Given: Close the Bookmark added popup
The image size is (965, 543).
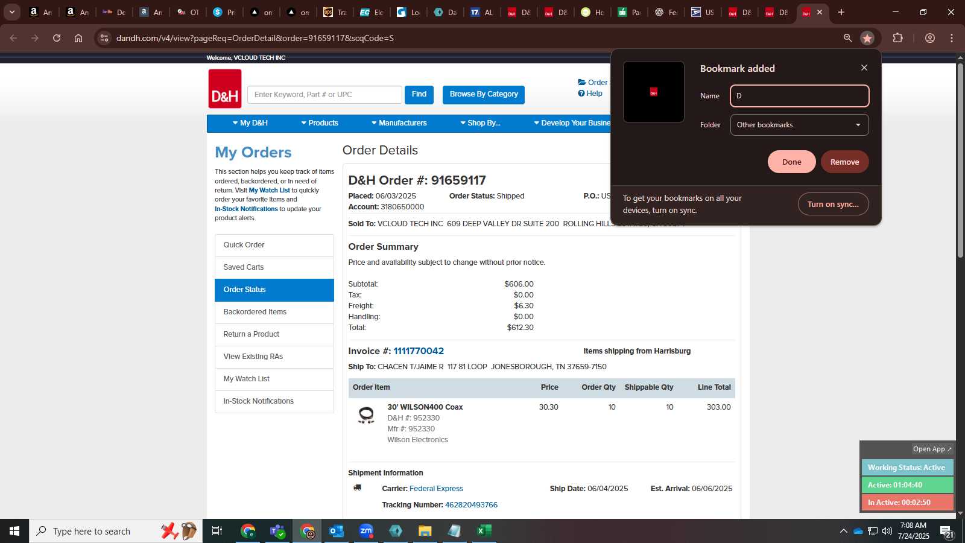Looking at the screenshot, I should point(864,68).
